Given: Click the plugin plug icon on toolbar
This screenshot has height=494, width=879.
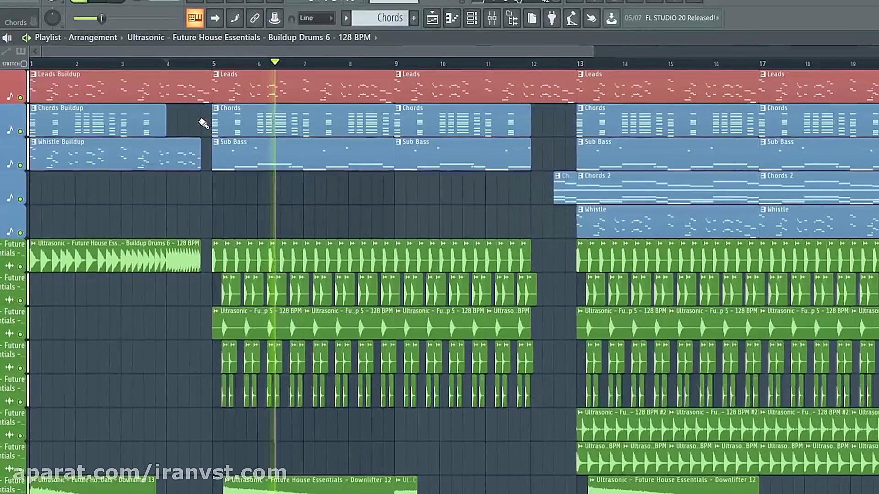Looking at the screenshot, I should (551, 18).
